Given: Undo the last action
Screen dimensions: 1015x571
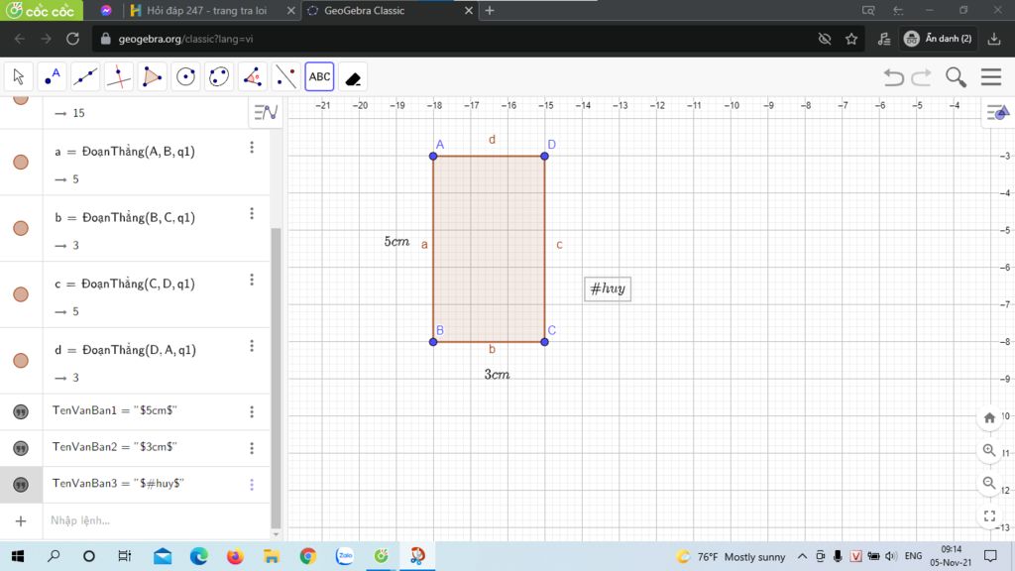Looking at the screenshot, I should point(894,77).
